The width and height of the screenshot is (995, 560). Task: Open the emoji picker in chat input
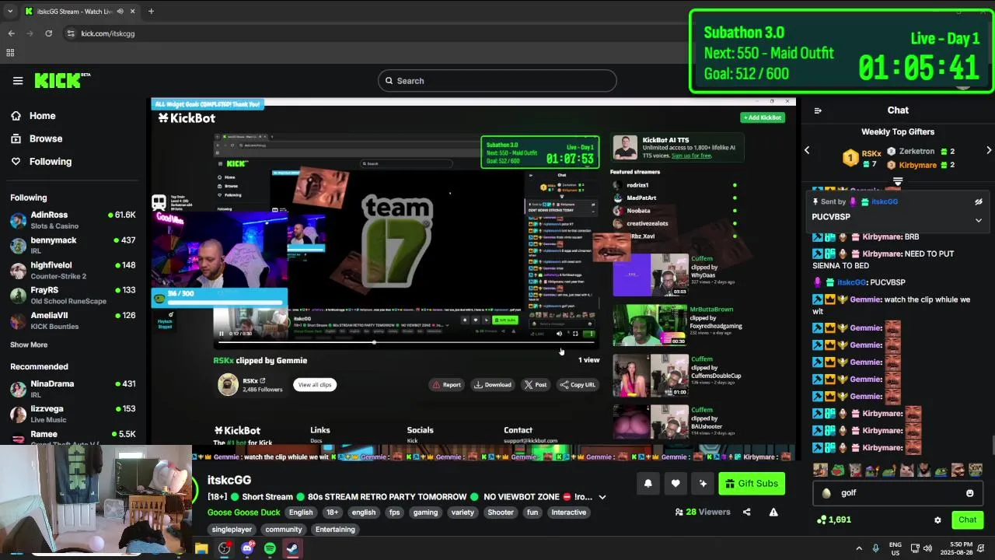click(970, 493)
